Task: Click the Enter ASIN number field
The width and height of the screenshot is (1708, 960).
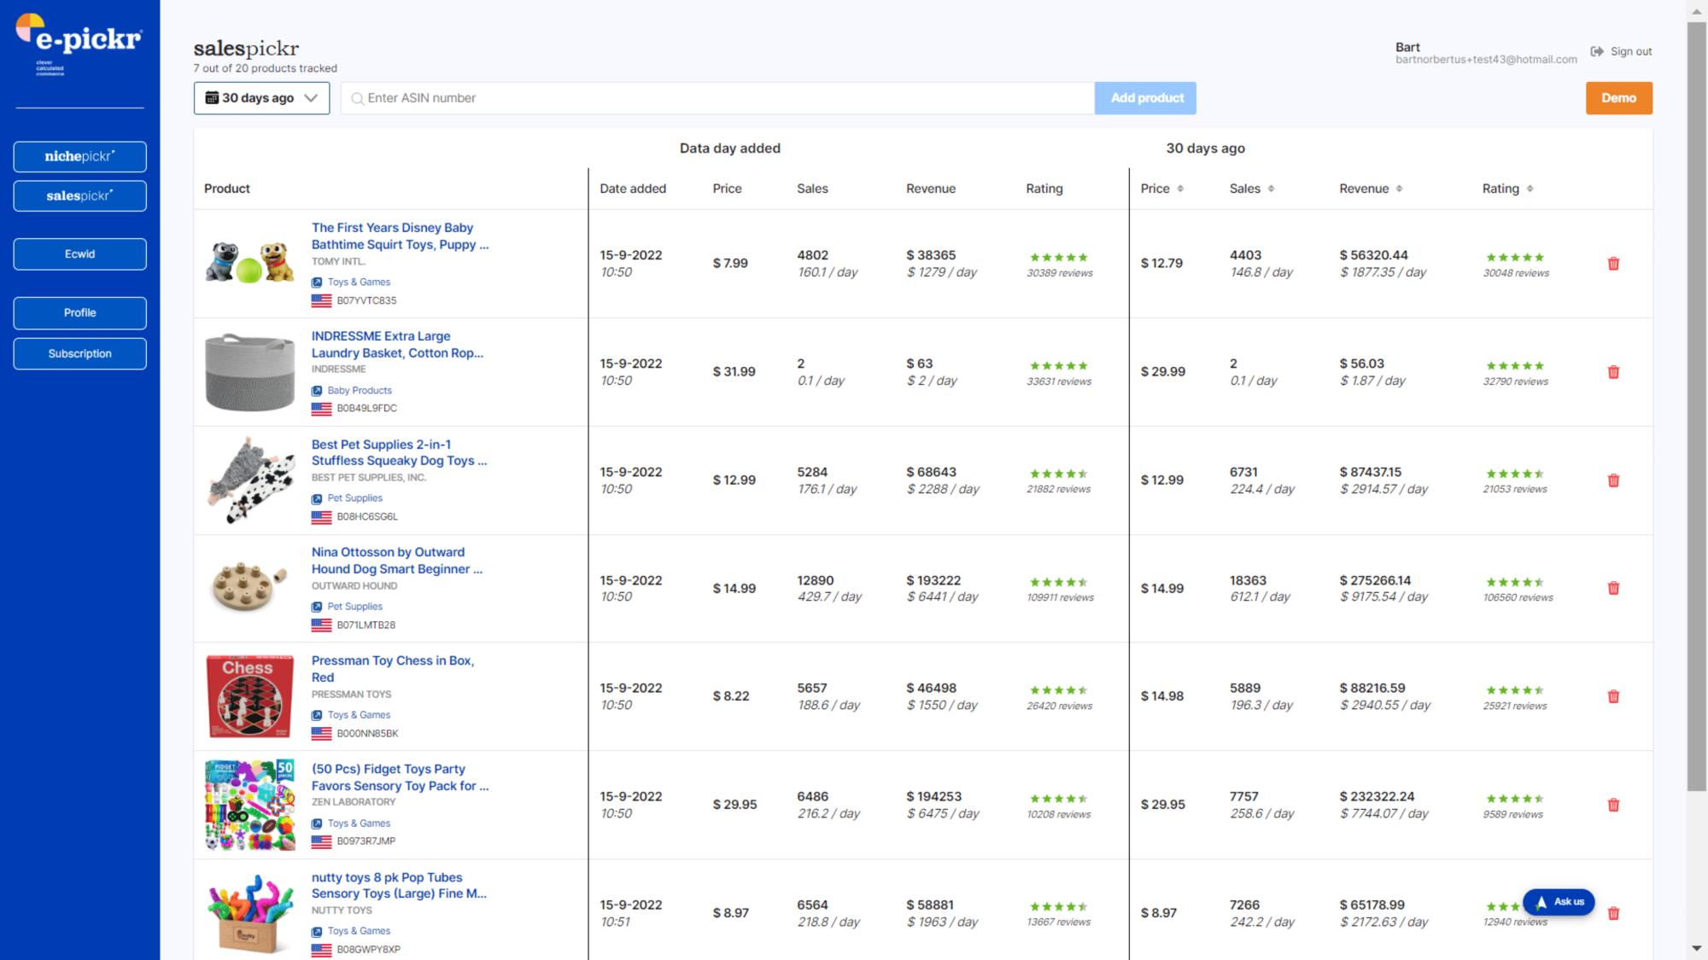Action: click(x=717, y=97)
